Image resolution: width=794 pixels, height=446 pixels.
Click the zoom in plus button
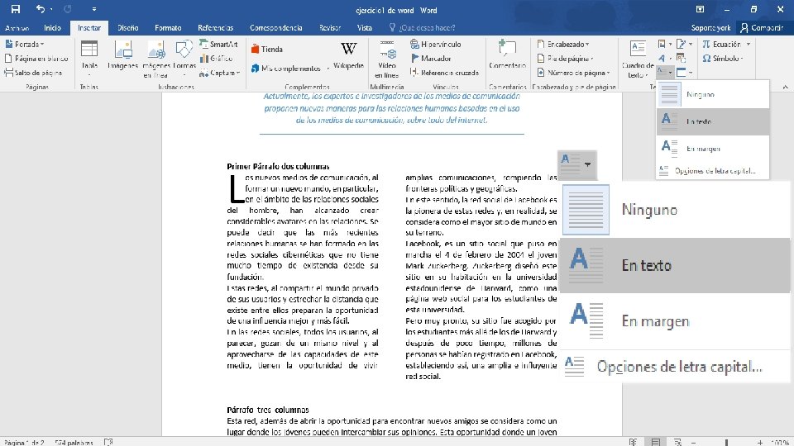pyautogui.click(x=759, y=443)
